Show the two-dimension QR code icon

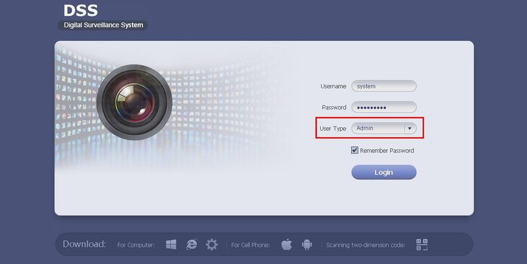[422, 244]
